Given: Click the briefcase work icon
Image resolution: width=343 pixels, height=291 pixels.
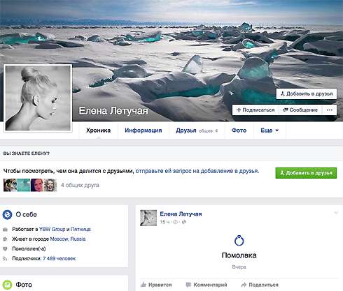Looking at the screenshot, I should (x=5, y=230).
